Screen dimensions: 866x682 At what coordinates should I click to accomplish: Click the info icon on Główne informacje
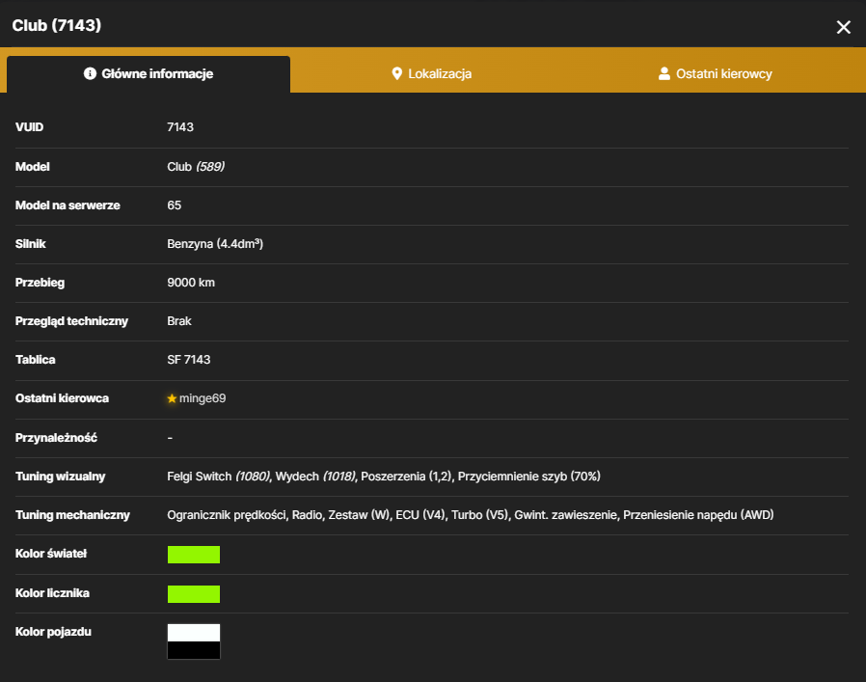90,73
